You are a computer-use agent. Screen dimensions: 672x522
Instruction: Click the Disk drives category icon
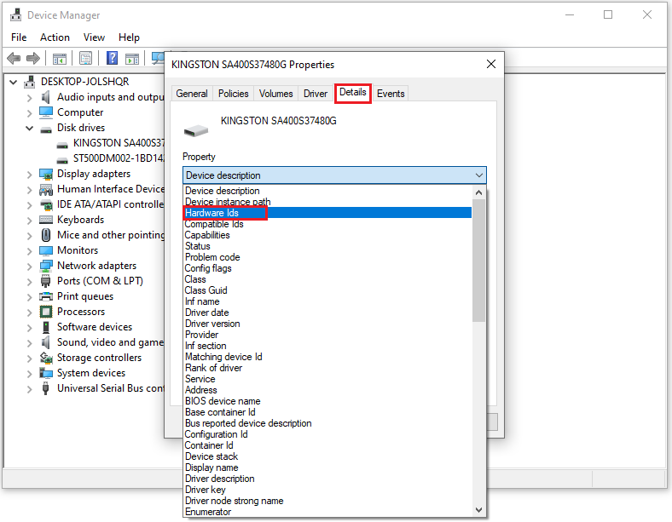46,129
